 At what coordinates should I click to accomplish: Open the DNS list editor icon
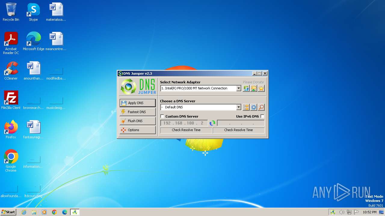(x=246, y=107)
